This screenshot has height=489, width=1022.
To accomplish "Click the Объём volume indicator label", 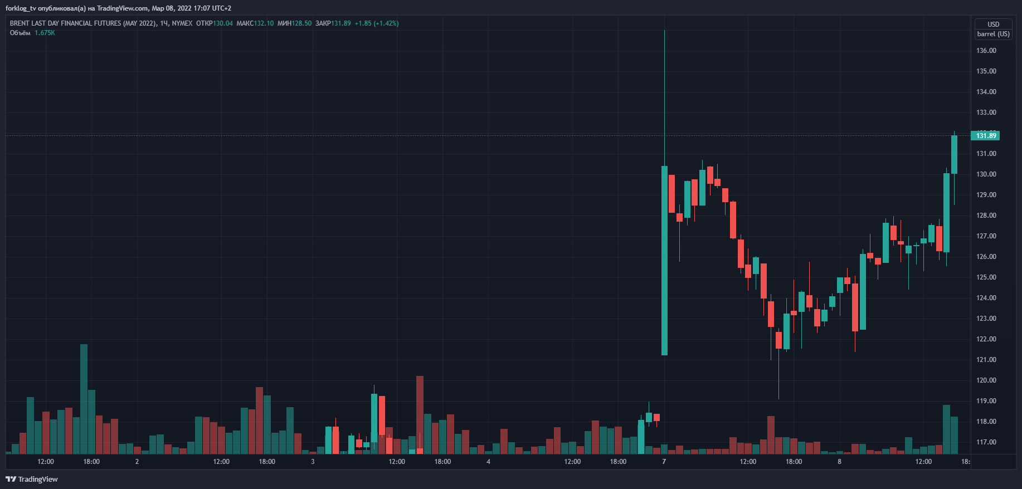I will [20, 33].
